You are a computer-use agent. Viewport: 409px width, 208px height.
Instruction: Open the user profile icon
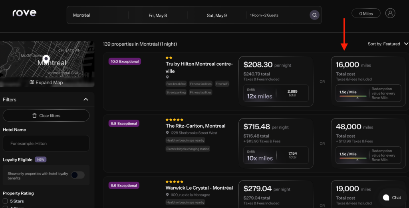[390, 13]
